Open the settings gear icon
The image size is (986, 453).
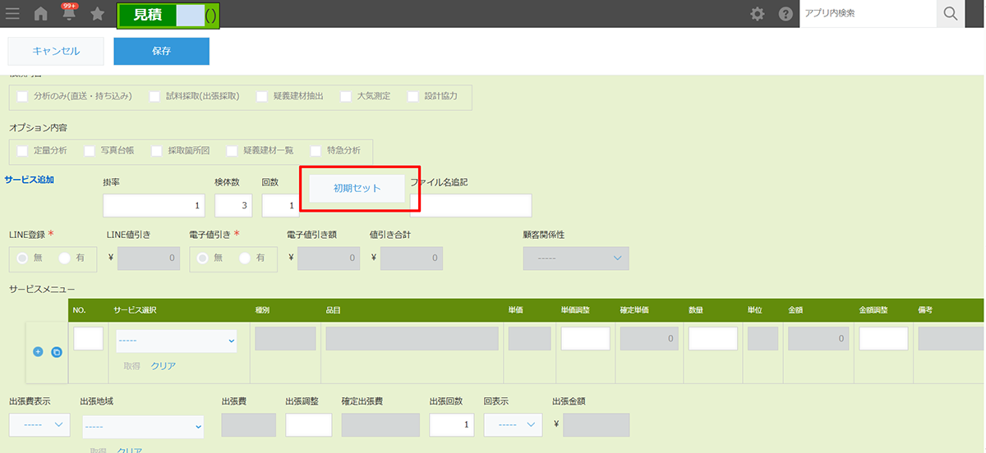point(757,14)
